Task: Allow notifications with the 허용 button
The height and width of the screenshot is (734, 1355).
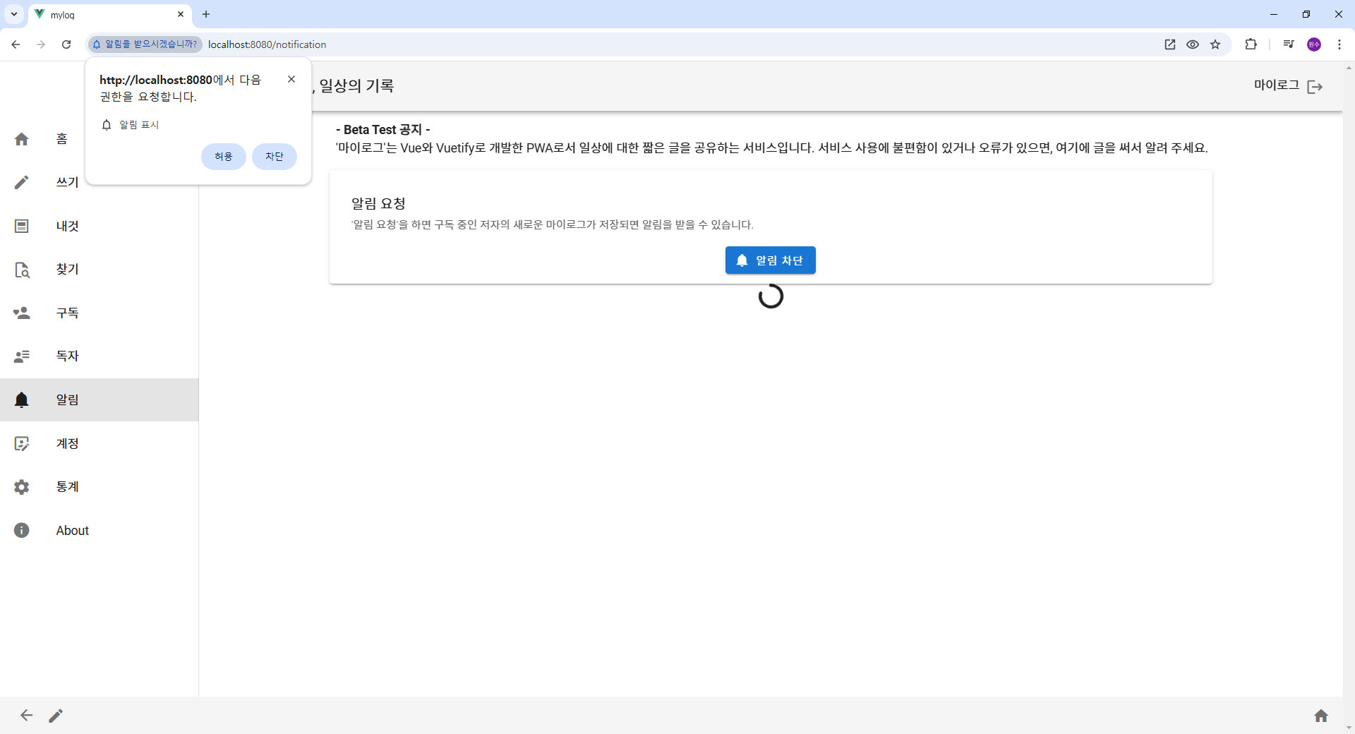Action: [x=223, y=157]
